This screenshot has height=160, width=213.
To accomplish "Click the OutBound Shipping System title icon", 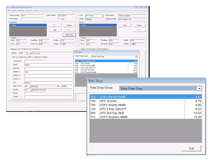I will pyautogui.click(x=8, y=7).
